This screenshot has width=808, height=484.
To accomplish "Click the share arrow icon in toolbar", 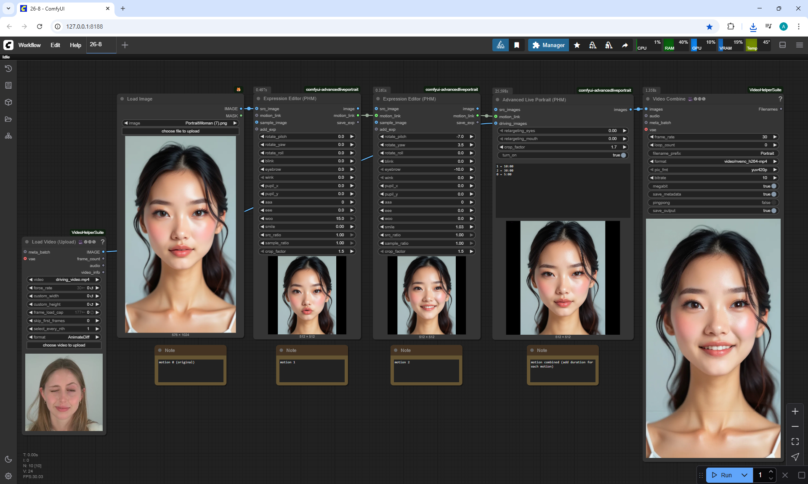I will pos(625,45).
